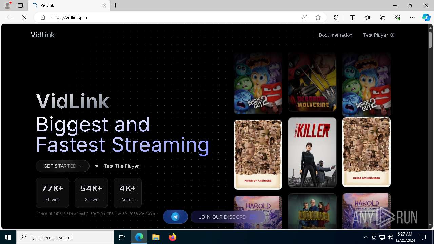
Task: Select the 4K+ Anime stat card
Action: (127, 193)
